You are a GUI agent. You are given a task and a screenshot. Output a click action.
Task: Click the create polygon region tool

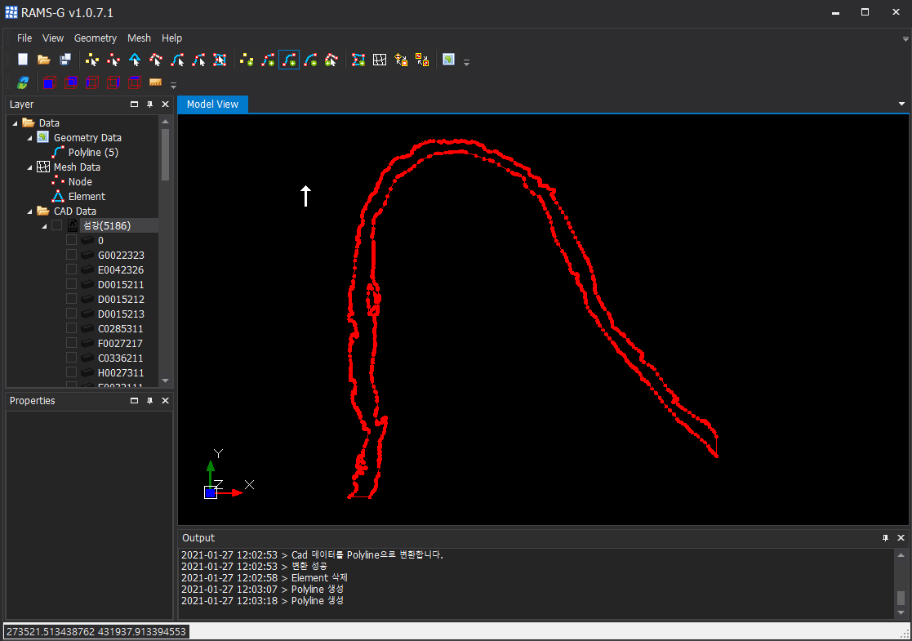pyautogui.click(x=358, y=60)
